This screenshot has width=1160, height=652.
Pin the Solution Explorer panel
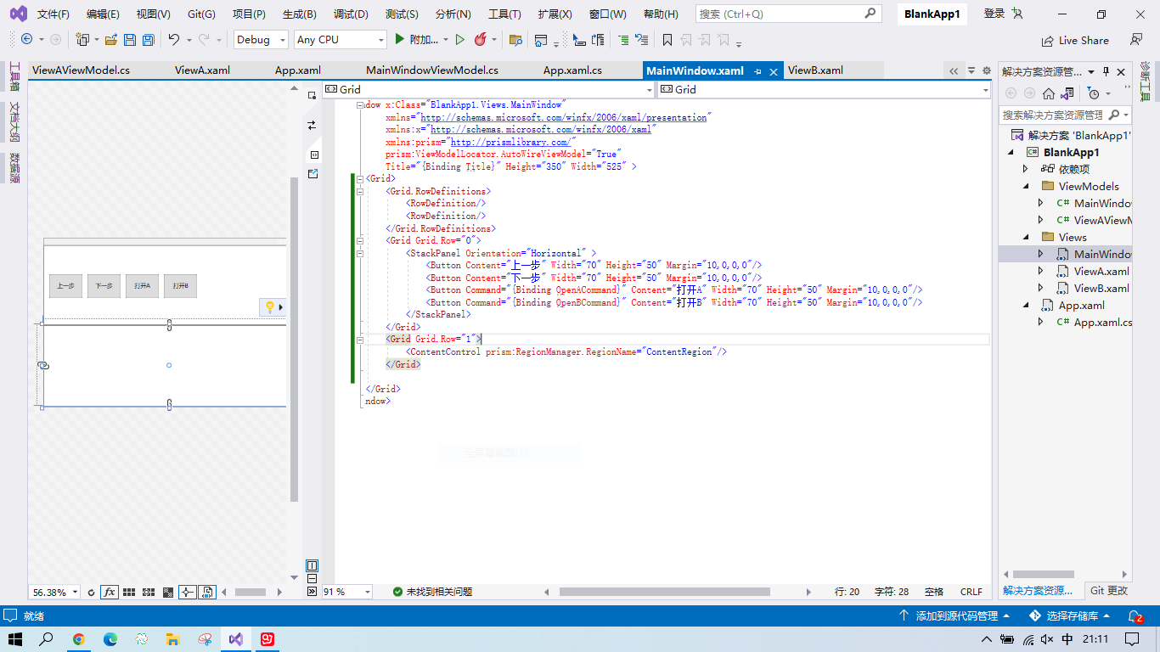1106,72
